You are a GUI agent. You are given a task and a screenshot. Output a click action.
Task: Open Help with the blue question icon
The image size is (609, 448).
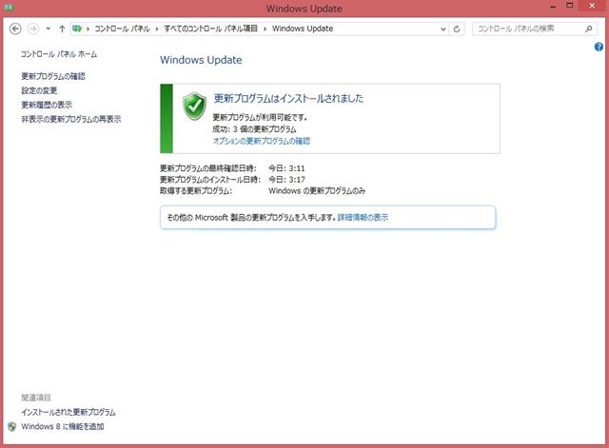[x=599, y=47]
